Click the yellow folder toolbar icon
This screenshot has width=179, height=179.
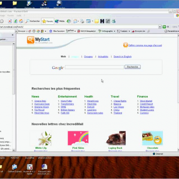(x=97, y=21)
